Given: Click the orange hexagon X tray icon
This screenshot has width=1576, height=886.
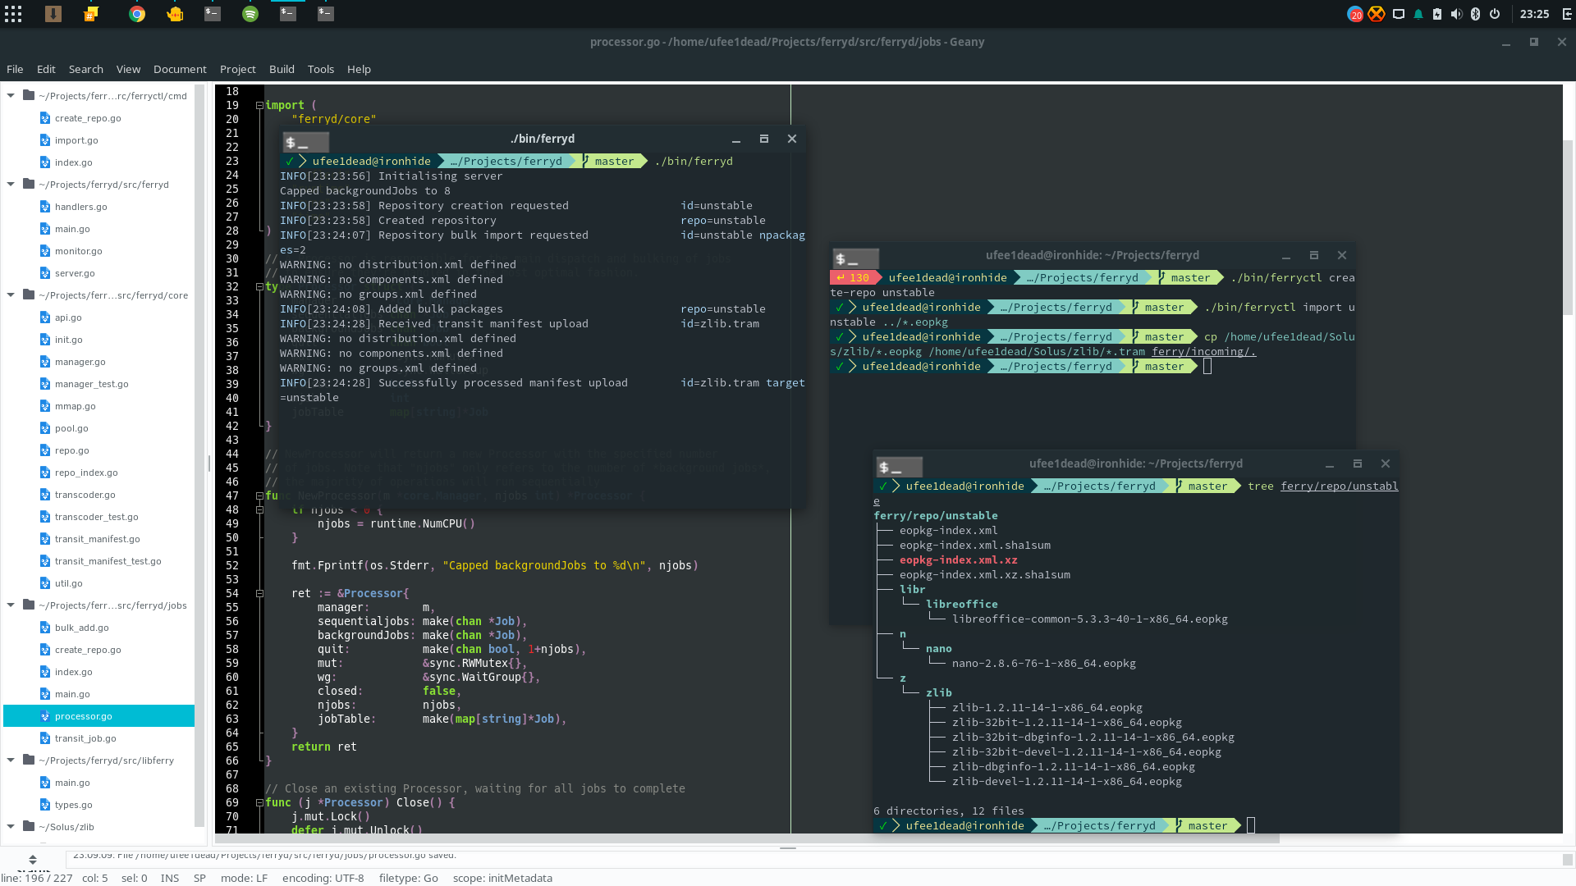Looking at the screenshot, I should point(1377,14).
